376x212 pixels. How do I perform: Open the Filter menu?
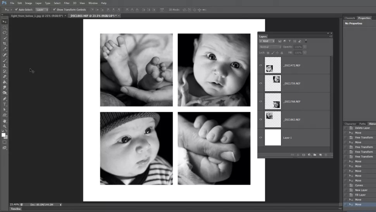tap(67, 3)
